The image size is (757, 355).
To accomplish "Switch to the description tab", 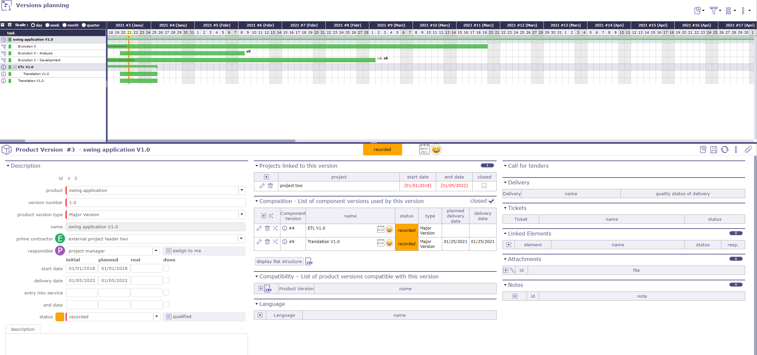I will coord(23,329).
